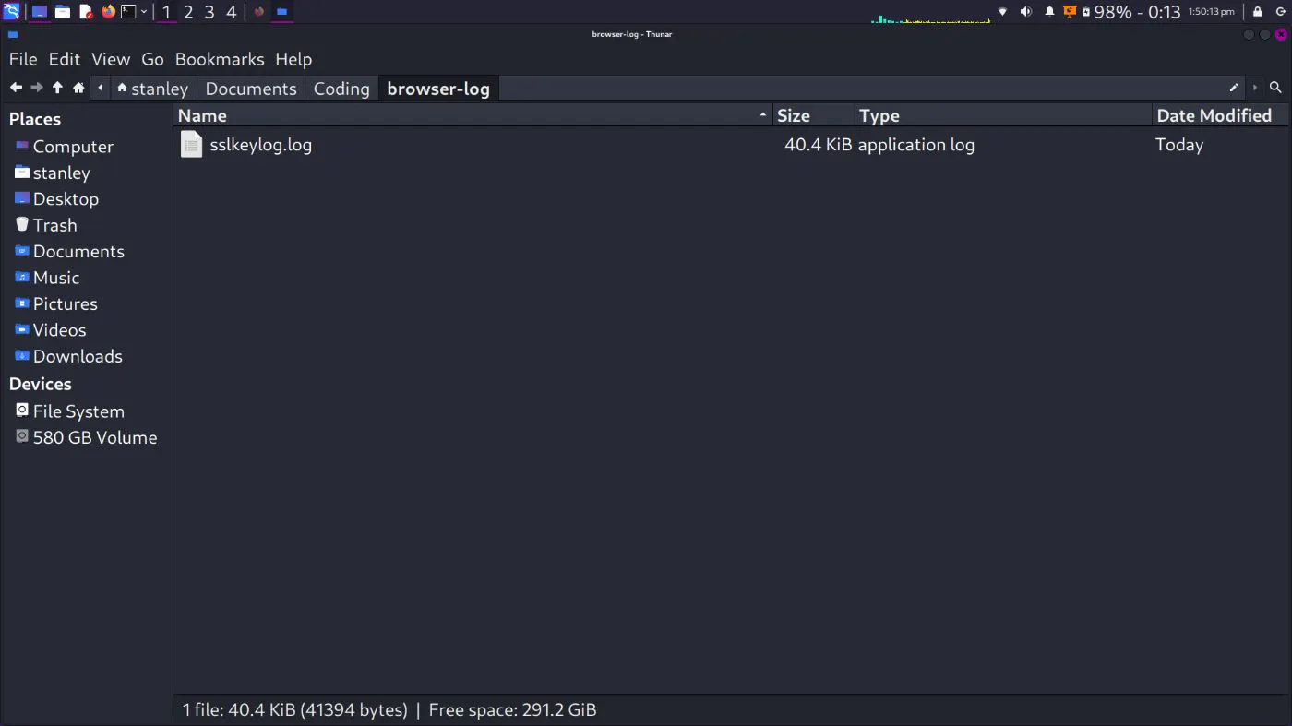The width and height of the screenshot is (1292, 726).
Task: Open the terminal launcher dropdown arrow
Action: pos(144,11)
